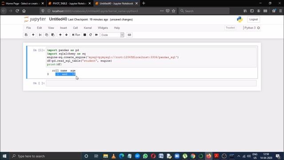Go to the browser home page
The width and height of the screenshot is (284, 160).
coord(24,11)
